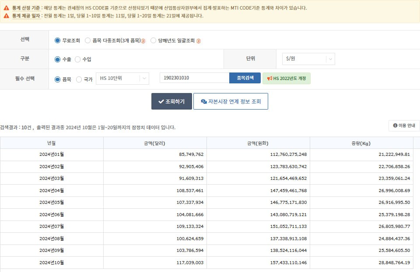Select the 2024년04월 row cell
The width and height of the screenshot is (420, 272).
(52, 190)
